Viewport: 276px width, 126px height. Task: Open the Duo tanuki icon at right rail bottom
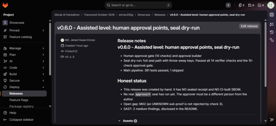pyautogui.click(x=272, y=119)
